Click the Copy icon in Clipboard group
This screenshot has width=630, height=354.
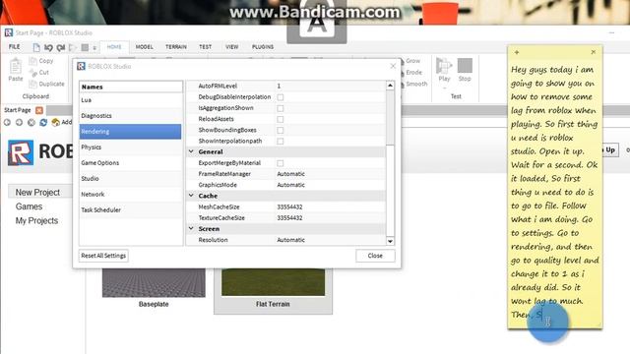[x=32, y=61]
